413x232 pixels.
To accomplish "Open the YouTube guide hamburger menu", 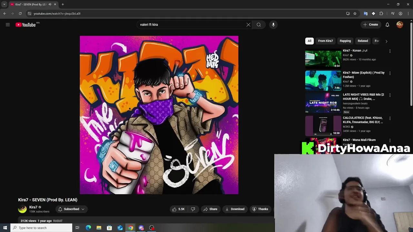I will [8, 24].
